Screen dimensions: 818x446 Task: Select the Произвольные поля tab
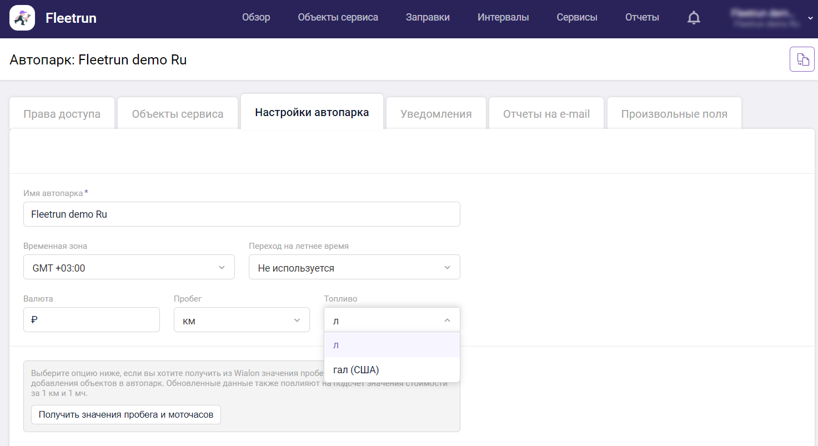coord(674,114)
